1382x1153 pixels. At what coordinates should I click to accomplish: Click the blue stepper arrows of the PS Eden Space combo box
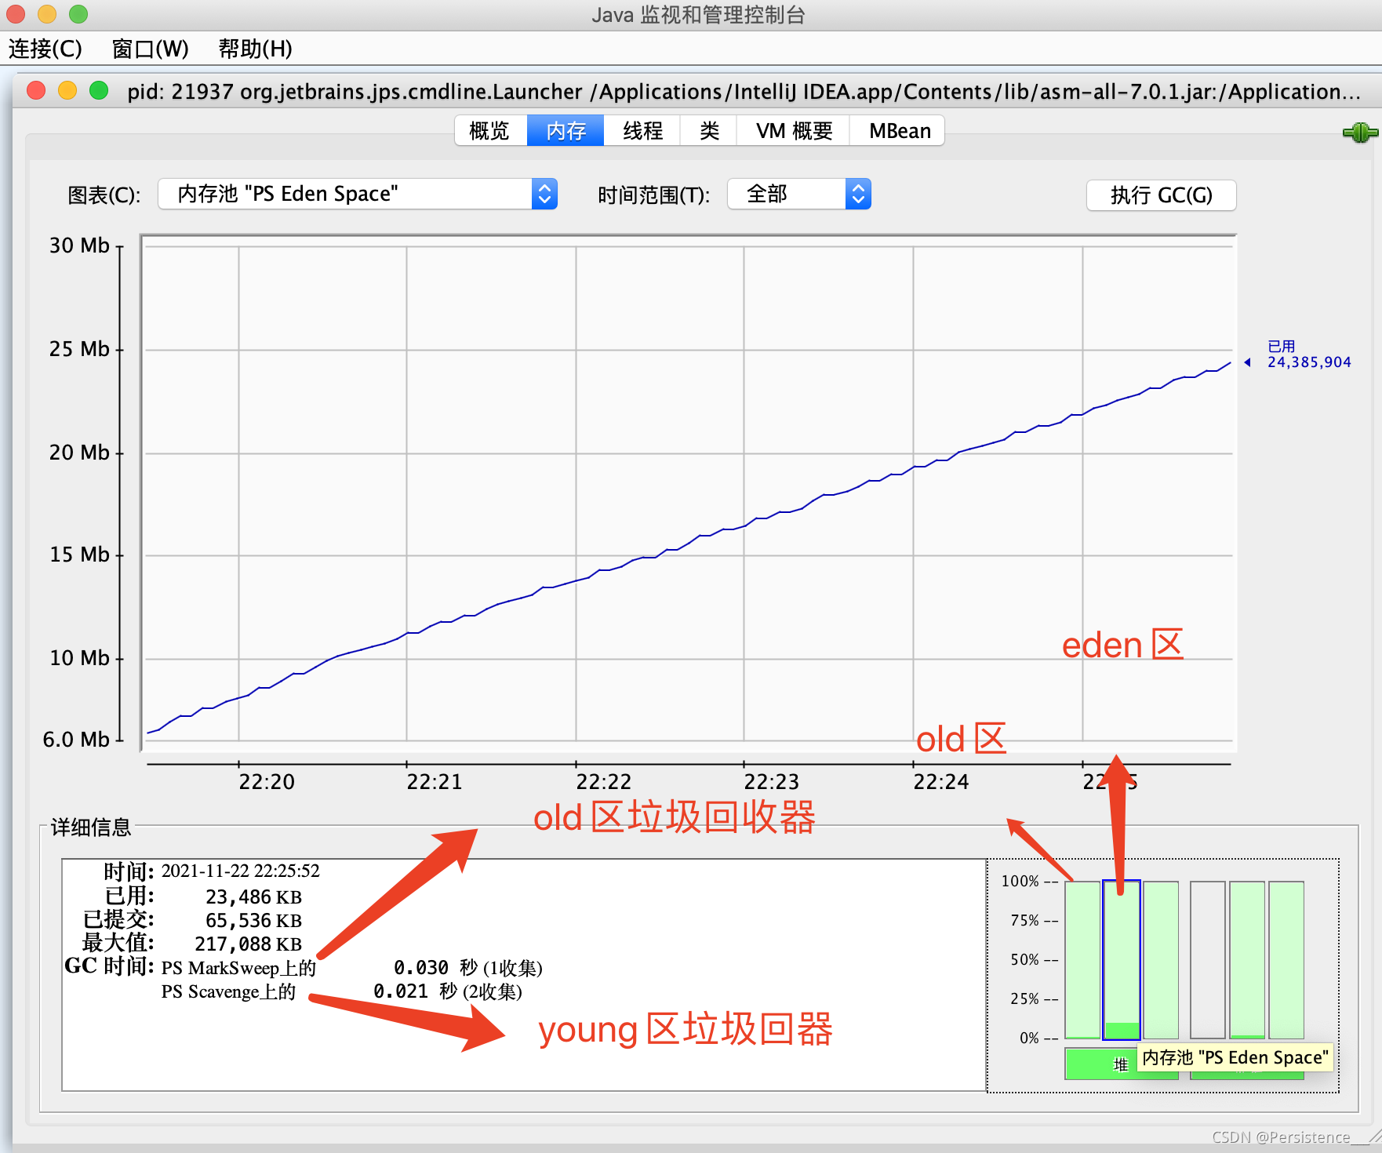tap(544, 194)
